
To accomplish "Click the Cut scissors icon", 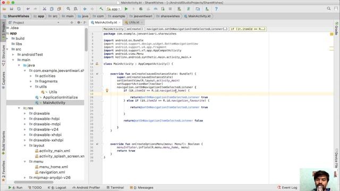I will coord(45,9).
